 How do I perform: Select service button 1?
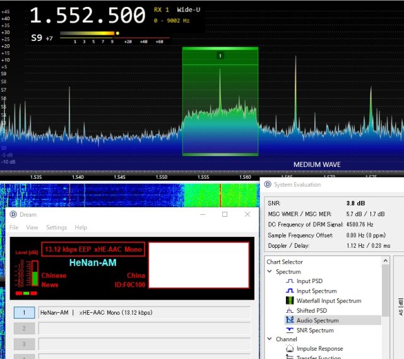click(x=24, y=312)
